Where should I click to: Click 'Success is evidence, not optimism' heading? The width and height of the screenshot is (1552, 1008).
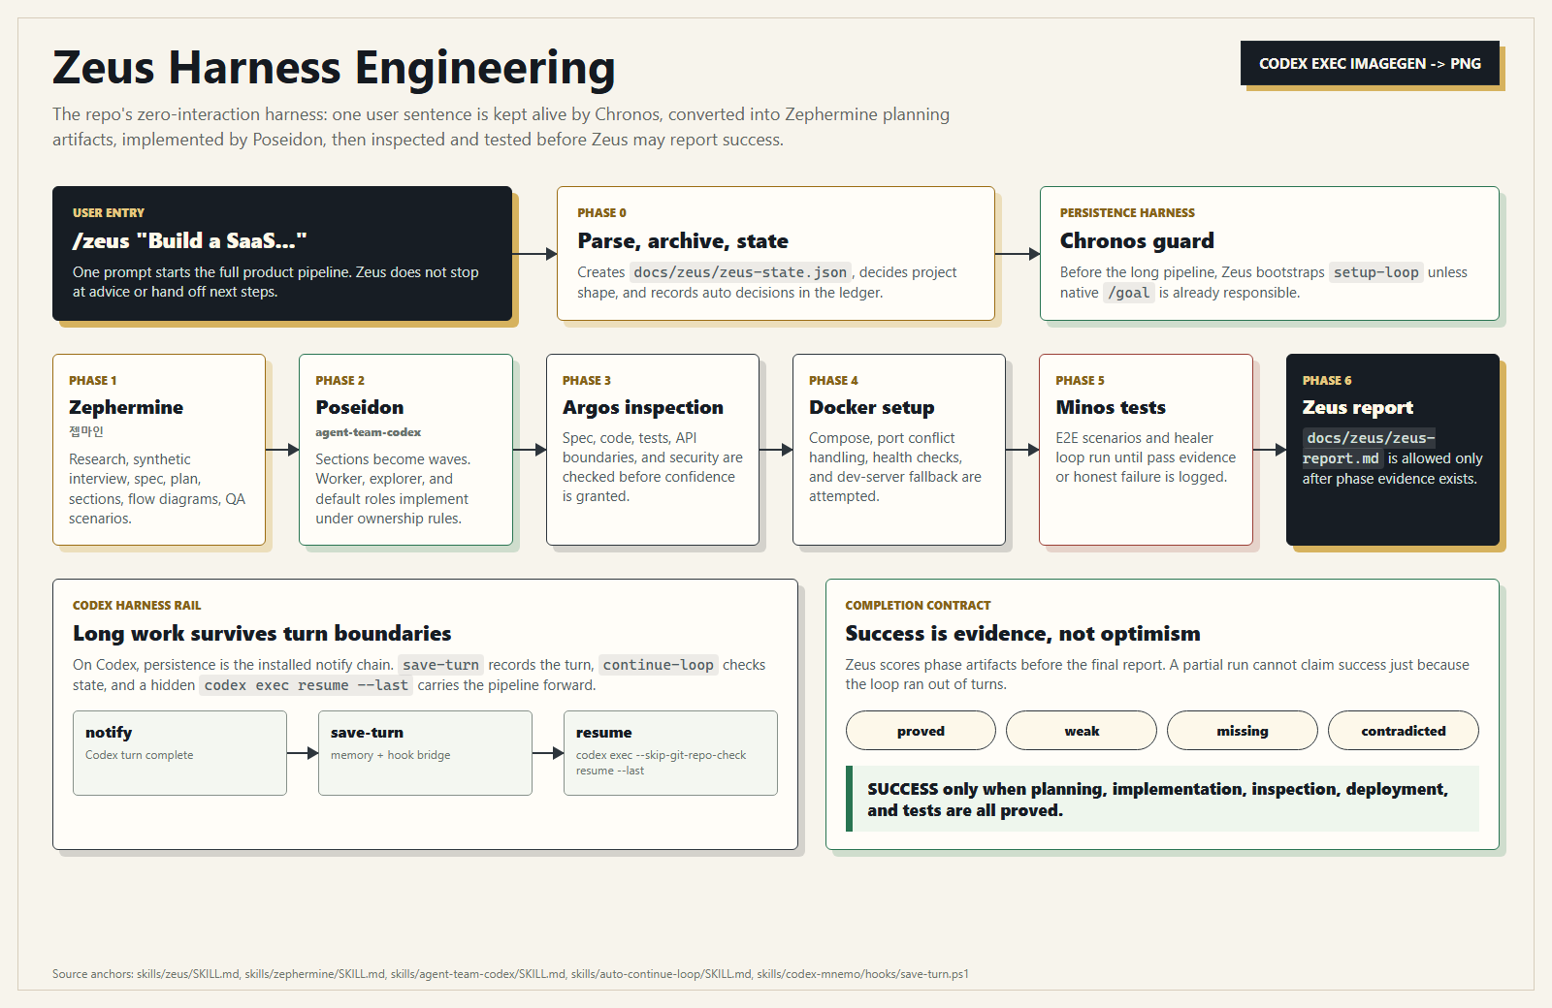point(1022,633)
